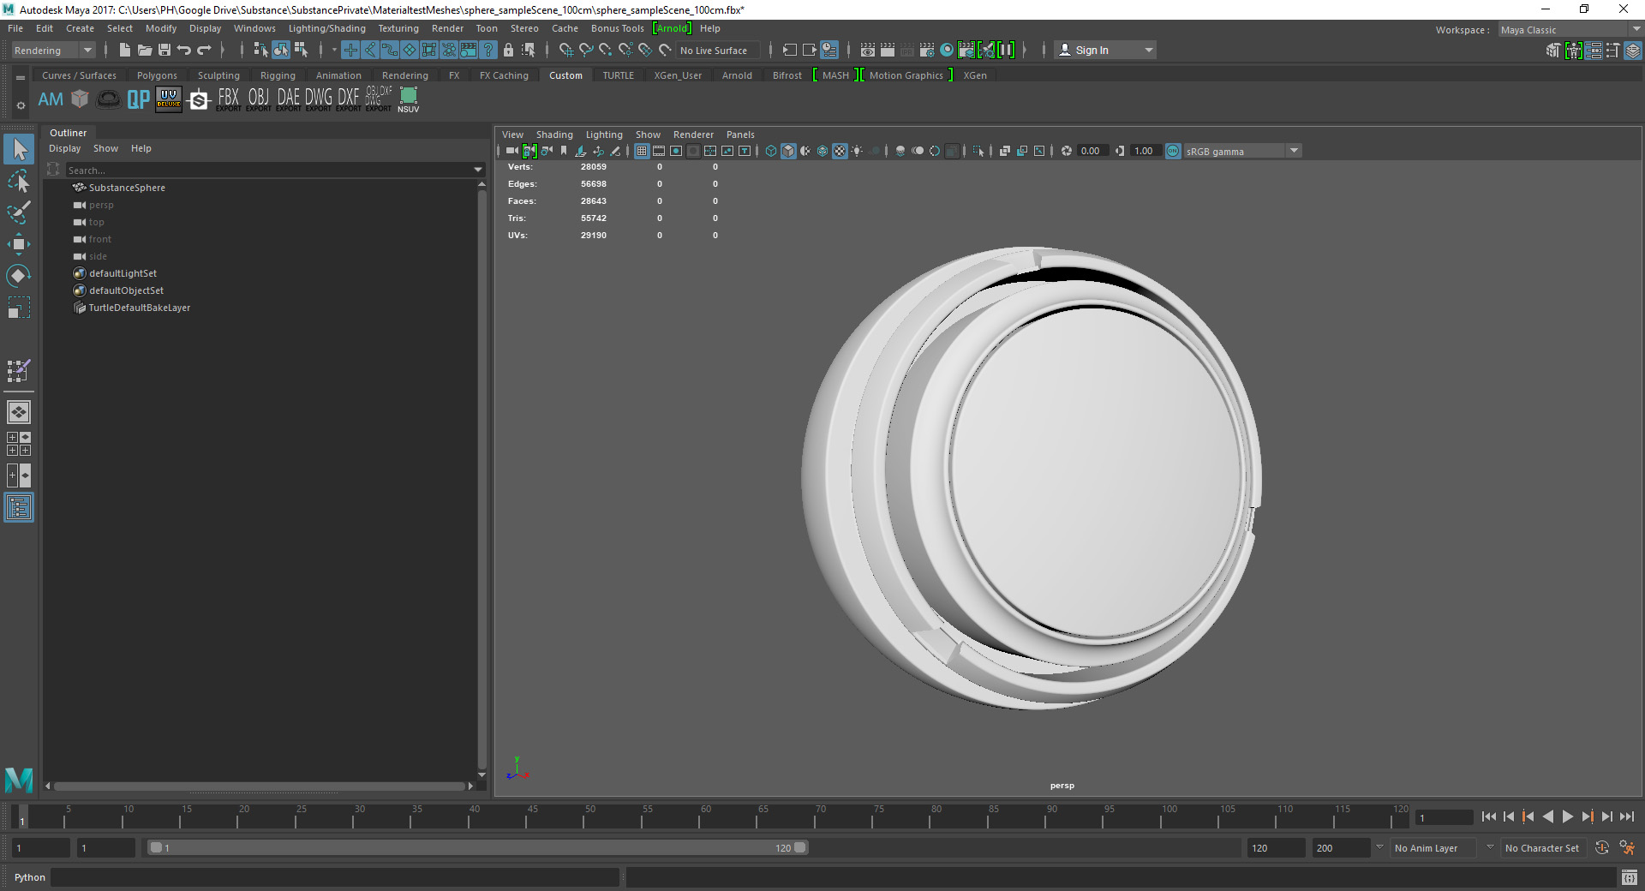Toggle the Outliner panel layout button

coord(19,508)
